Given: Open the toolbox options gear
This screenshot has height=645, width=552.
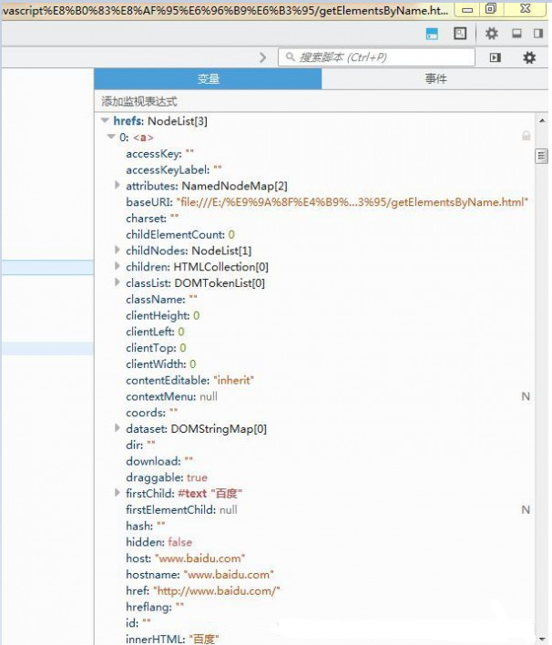Looking at the screenshot, I should (492, 34).
